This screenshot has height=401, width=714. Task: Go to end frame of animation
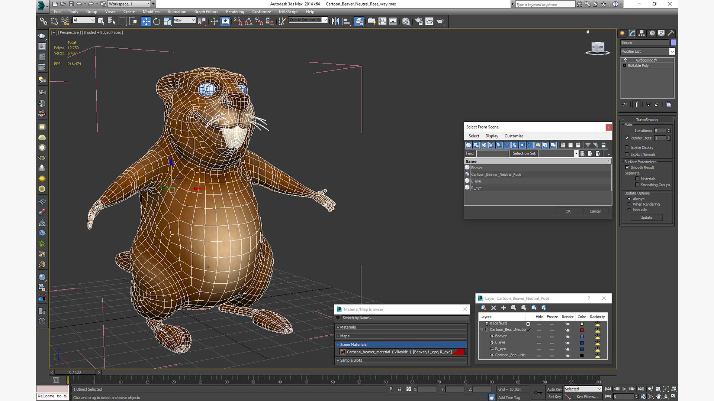pos(641,389)
